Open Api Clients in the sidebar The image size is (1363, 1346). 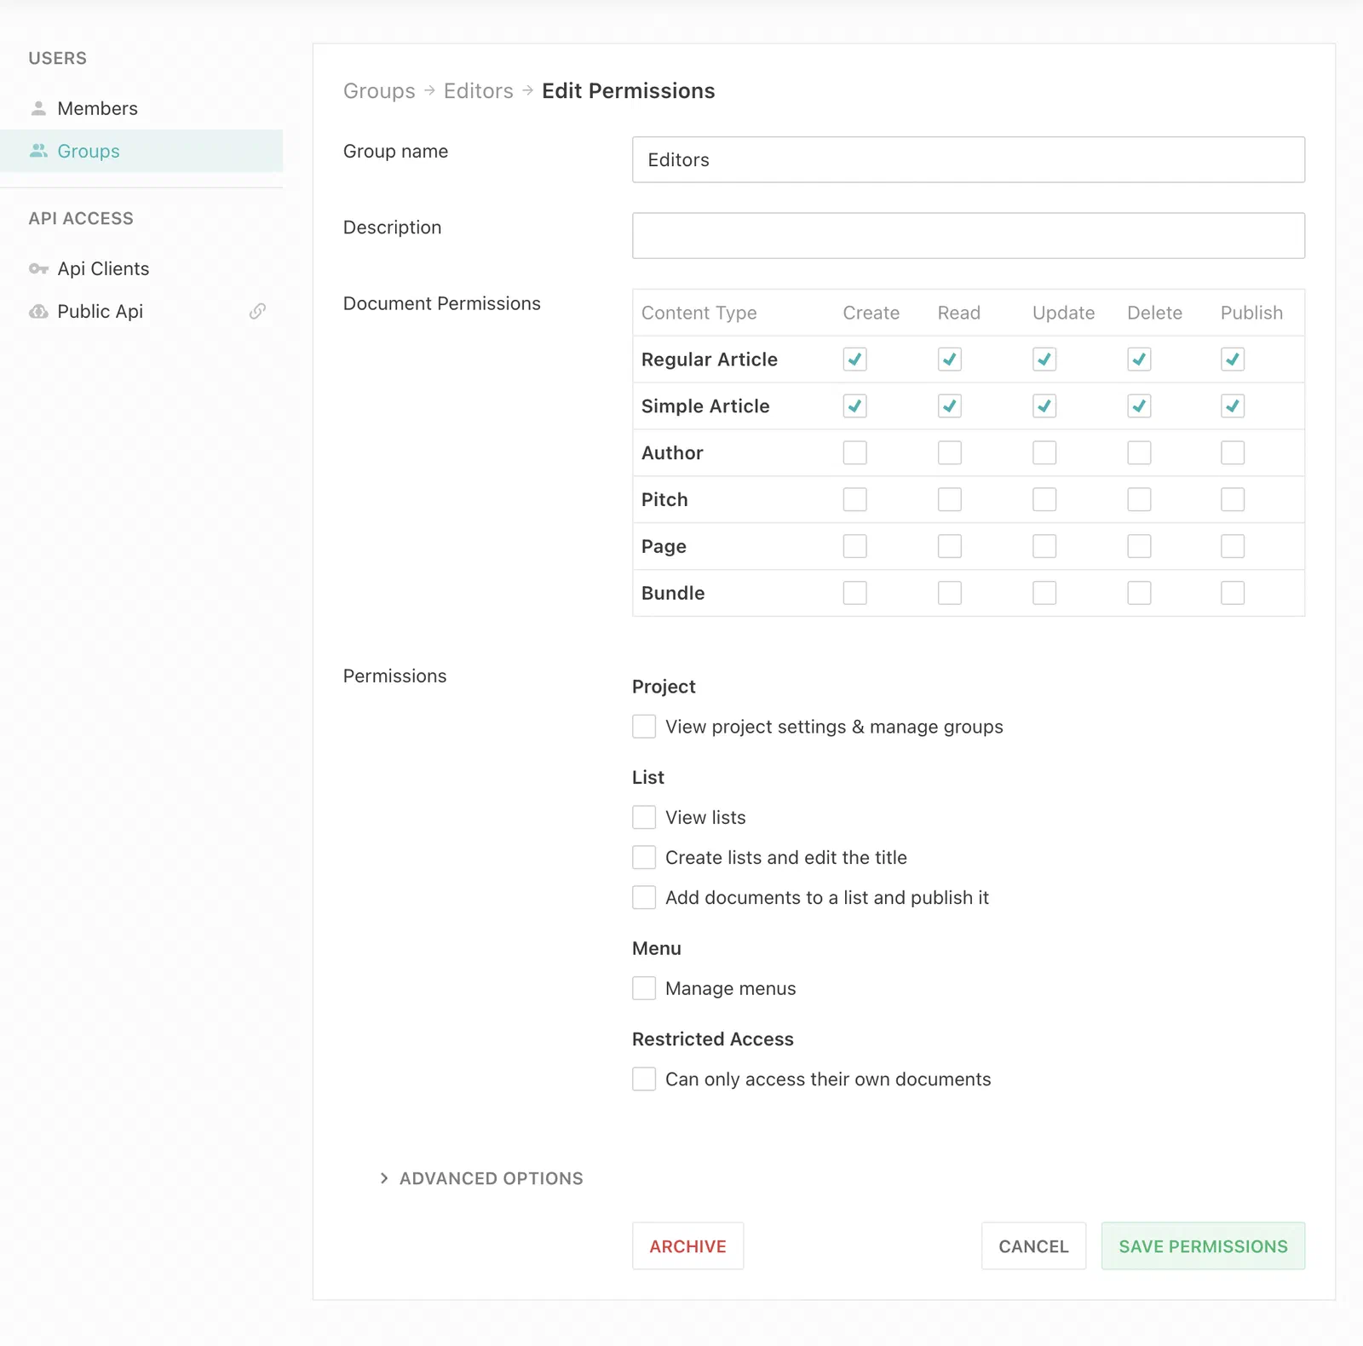coord(141,268)
